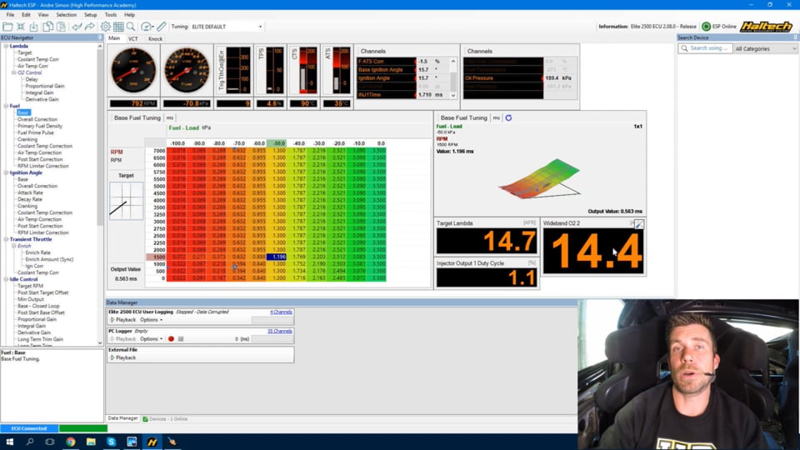Open Options dropdown for ECU User Logging
Image resolution: width=800 pixels, height=450 pixels.
coord(151,320)
